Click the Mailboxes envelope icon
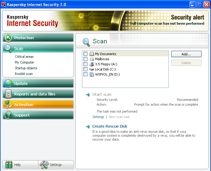Image resolution: width=211 pixels, height=171 pixels. (92, 59)
